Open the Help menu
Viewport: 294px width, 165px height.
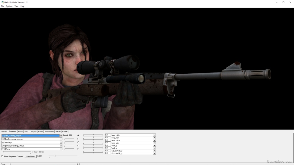click(x=22, y=6)
